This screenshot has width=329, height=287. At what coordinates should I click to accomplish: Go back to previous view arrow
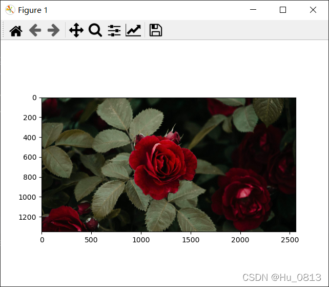point(35,30)
